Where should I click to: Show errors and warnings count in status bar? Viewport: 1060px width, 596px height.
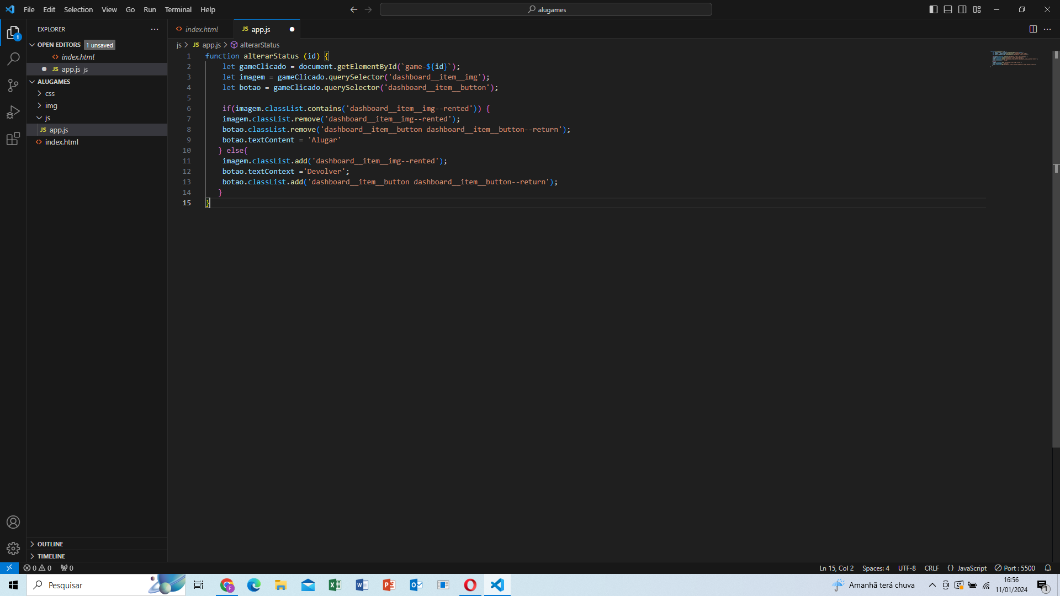click(x=38, y=568)
